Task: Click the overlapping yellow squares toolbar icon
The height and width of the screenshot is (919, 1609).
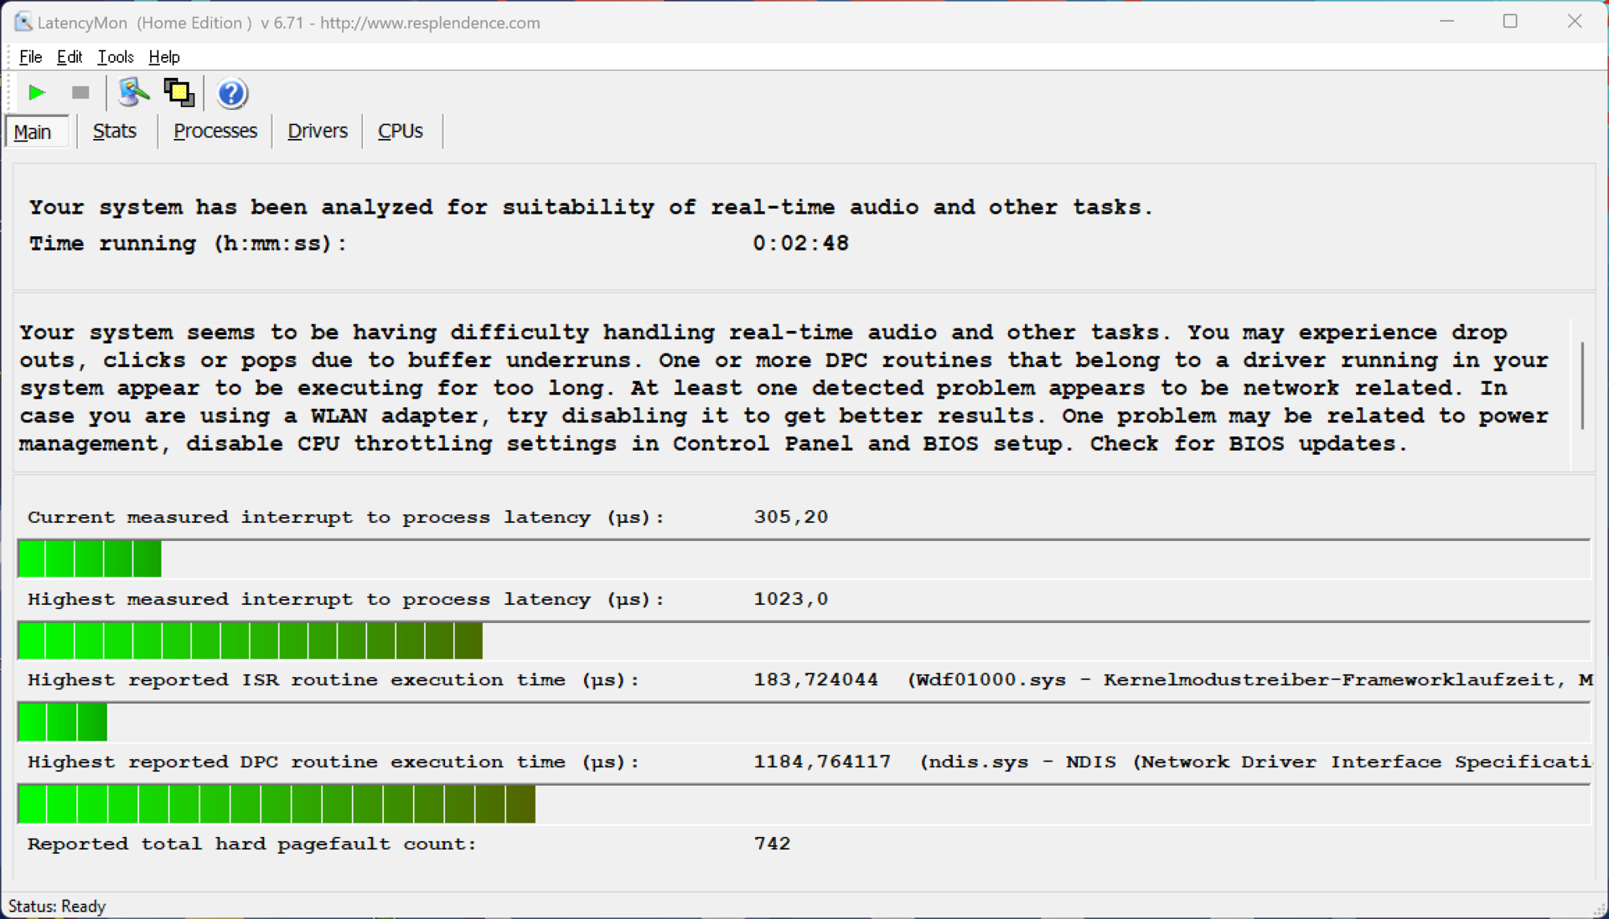Action: coord(178,92)
